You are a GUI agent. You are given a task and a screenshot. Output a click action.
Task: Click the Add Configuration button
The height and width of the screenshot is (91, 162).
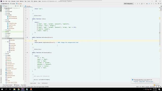click(x=129, y=4)
